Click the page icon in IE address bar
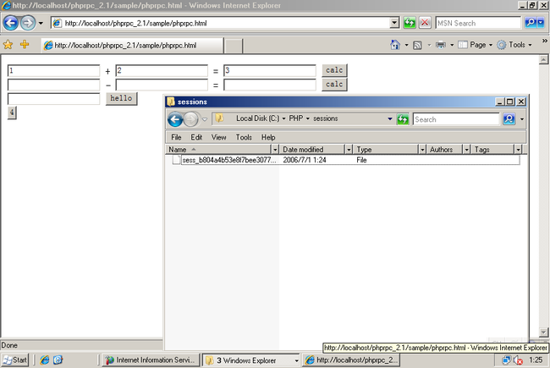 coord(57,23)
